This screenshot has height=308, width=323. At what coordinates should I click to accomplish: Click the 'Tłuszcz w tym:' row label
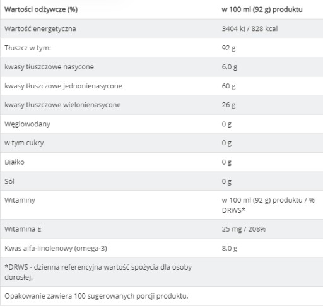(28, 48)
